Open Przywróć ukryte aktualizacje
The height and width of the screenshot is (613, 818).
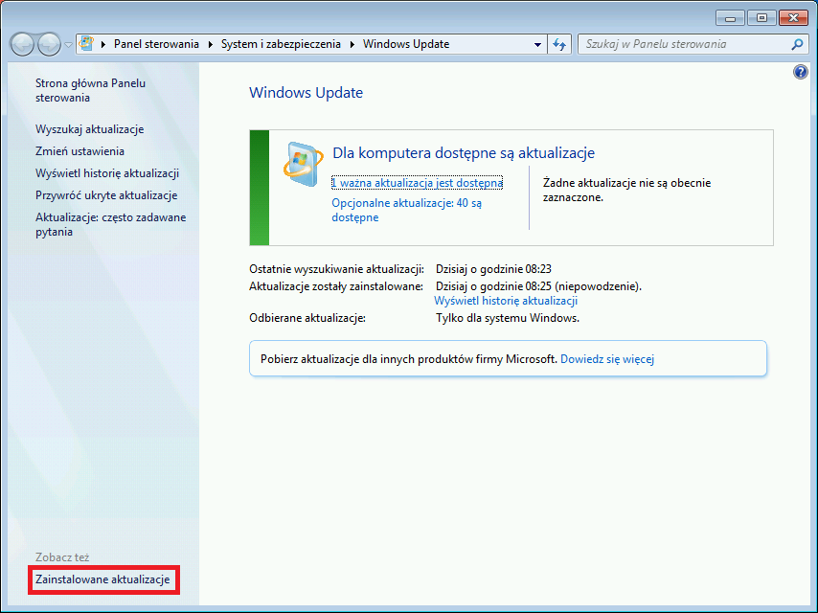point(106,195)
